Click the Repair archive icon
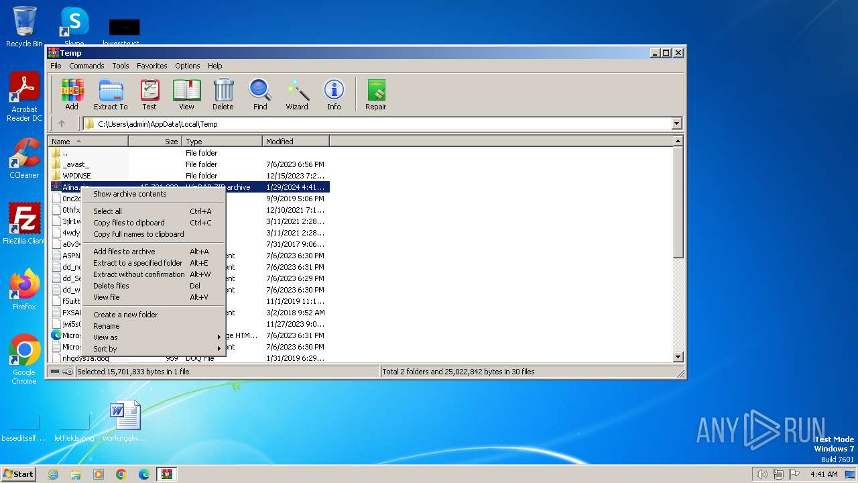Image resolution: width=858 pixels, height=483 pixels. pyautogui.click(x=376, y=95)
